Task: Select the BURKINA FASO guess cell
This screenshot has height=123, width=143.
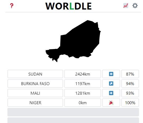Action: click(35, 84)
